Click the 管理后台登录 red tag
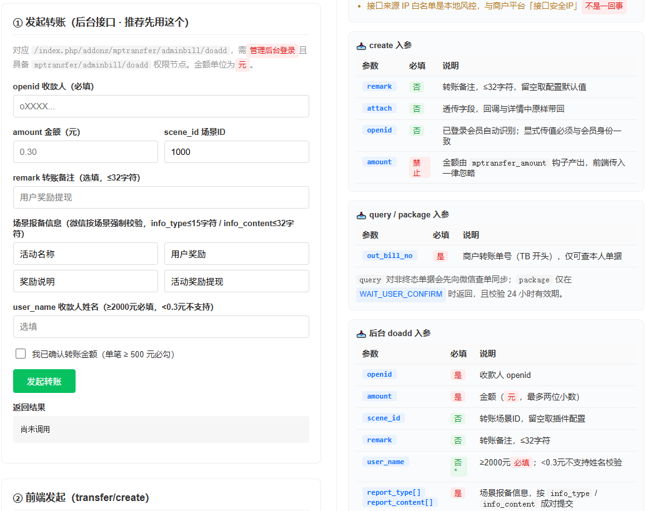The width and height of the screenshot is (646, 511). click(x=272, y=50)
